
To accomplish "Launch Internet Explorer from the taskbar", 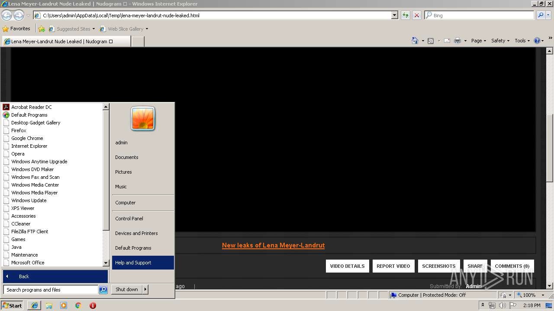I will pos(35,305).
